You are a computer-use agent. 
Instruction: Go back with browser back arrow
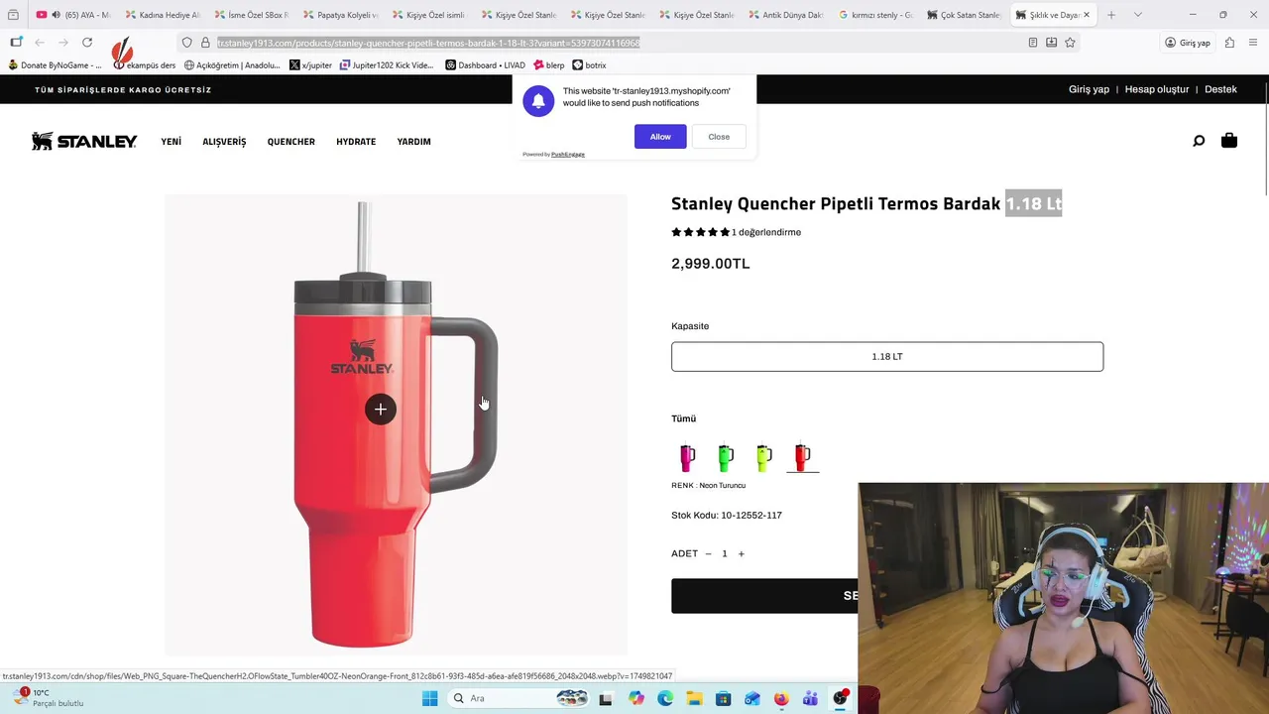[x=40, y=43]
